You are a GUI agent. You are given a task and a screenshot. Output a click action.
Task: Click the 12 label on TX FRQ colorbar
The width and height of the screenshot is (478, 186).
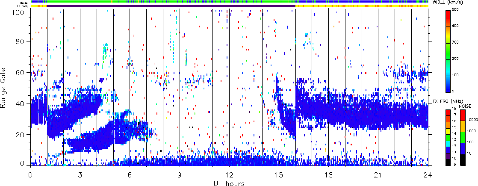coord(454,146)
